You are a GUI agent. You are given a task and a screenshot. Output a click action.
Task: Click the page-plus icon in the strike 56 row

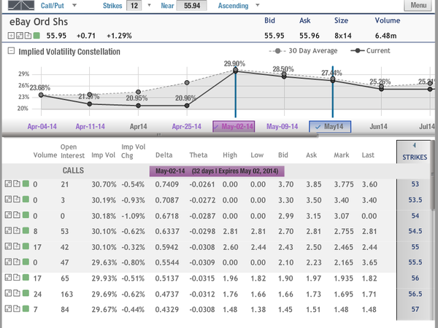17,278
